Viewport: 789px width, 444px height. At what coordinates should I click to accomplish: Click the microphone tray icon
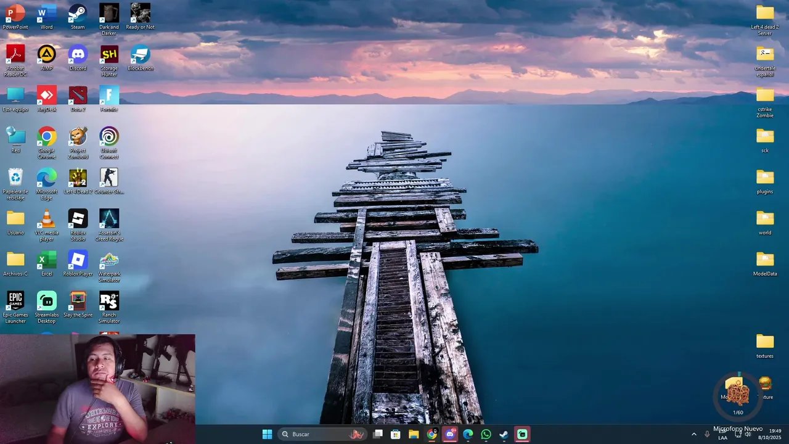coord(707,434)
